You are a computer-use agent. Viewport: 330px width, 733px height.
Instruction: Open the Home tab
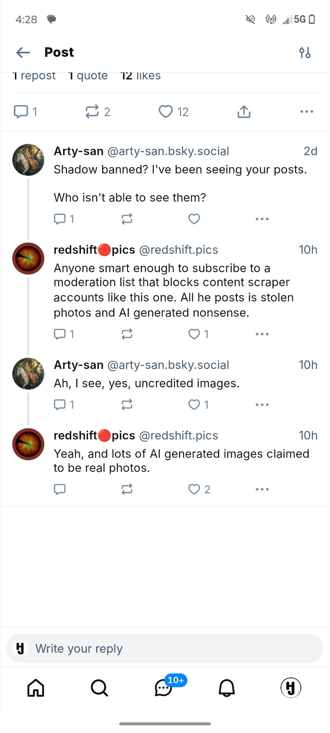(36, 688)
